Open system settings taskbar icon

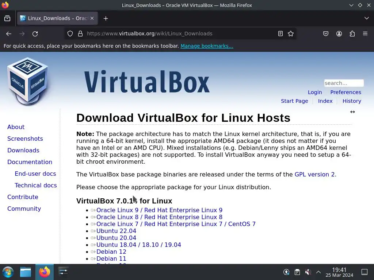[63, 272]
